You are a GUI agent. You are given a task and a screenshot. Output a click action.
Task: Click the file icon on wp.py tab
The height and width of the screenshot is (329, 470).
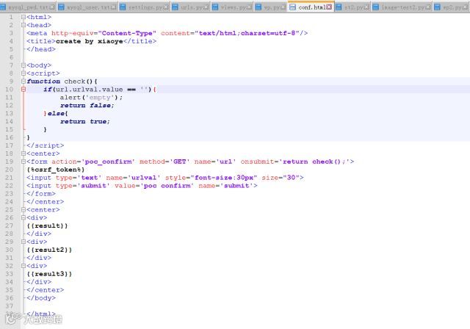click(258, 7)
